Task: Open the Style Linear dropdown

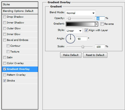Action: [x=74, y=31]
